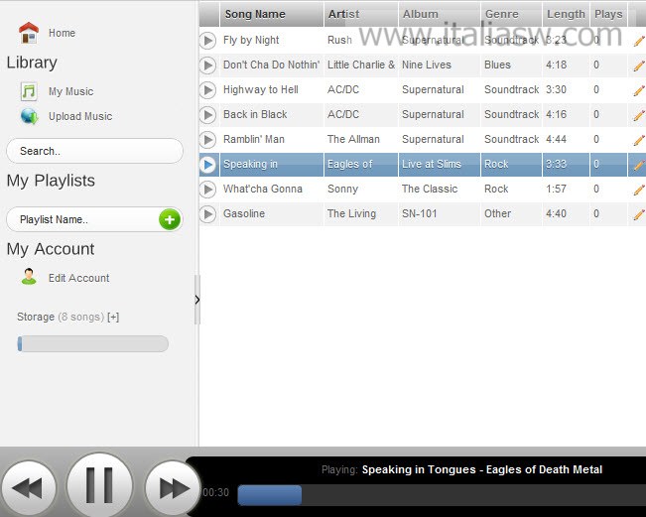Select genre cell 'Other'
This screenshot has width=646, height=517.
pos(511,213)
